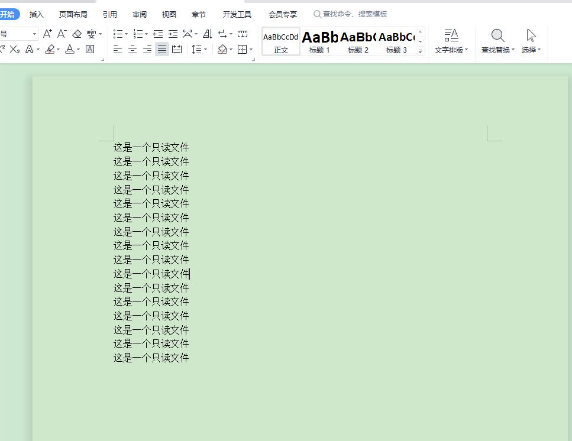This screenshot has height=441, width=572.
Task: Clear formatting with the eraser icon
Action: click(x=77, y=34)
